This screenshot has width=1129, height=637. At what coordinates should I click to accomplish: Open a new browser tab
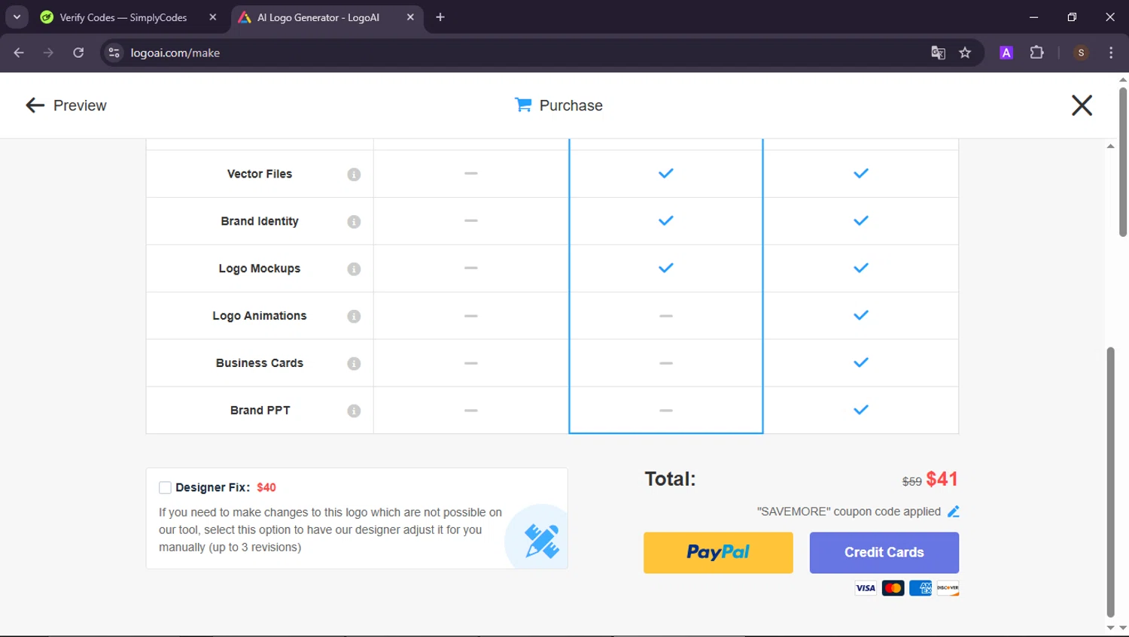click(440, 17)
